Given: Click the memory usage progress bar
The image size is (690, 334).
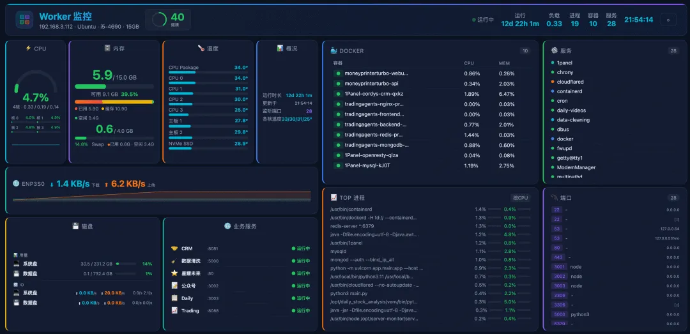Looking at the screenshot, I should pos(114,87).
